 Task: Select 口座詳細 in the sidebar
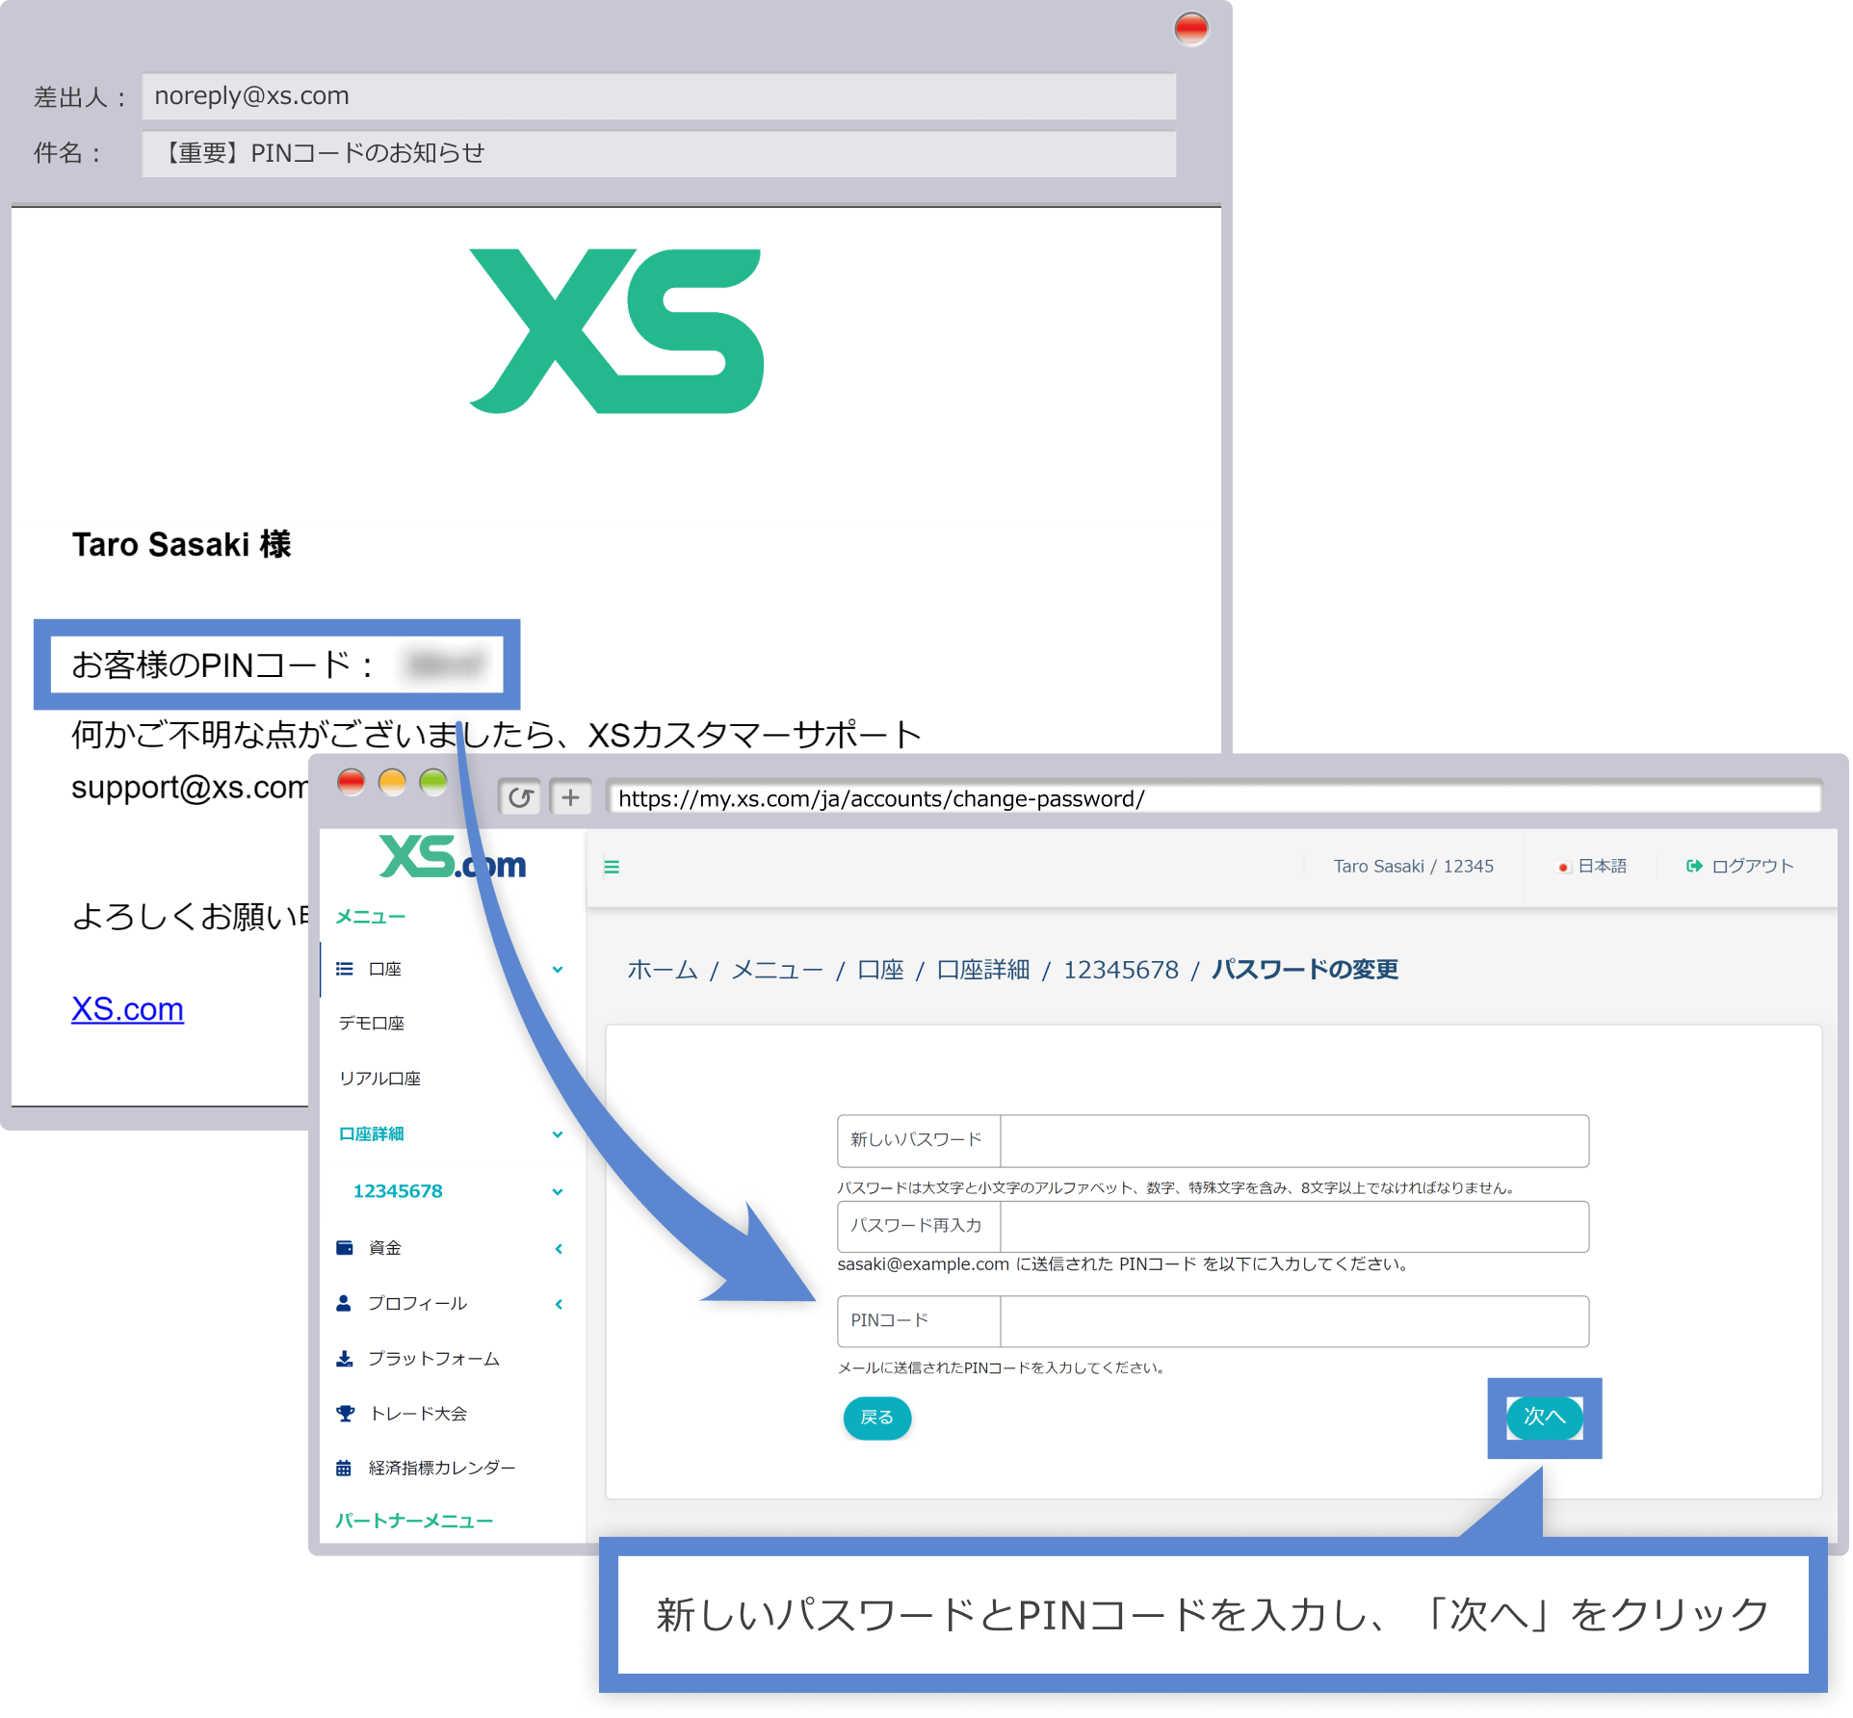pyautogui.click(x=372, y=1134)
